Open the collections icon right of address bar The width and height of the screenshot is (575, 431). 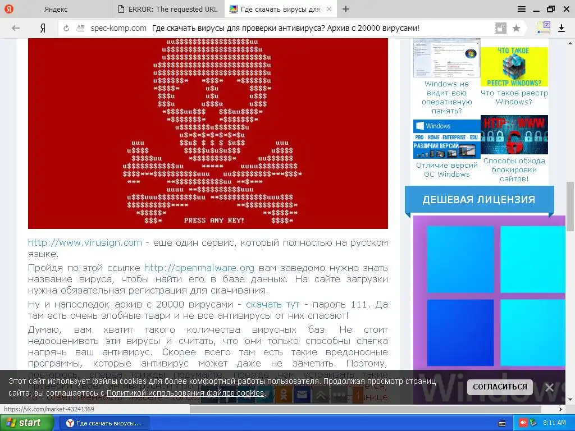[x=544, y=27]
